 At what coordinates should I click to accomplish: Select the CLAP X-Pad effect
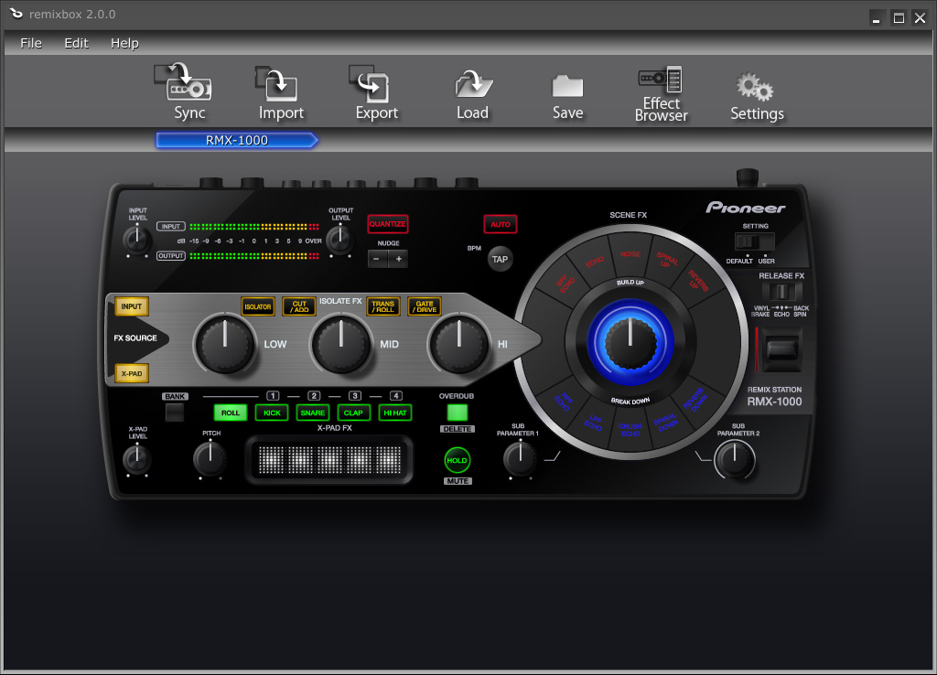[x=353, y=412]
